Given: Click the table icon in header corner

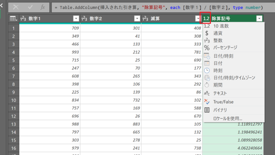Looking at the screenshot, I should point(13,19).
